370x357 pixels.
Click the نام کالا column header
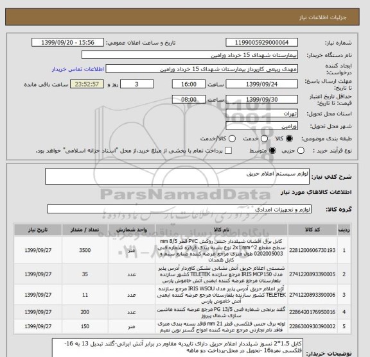[x=222, y=230]
